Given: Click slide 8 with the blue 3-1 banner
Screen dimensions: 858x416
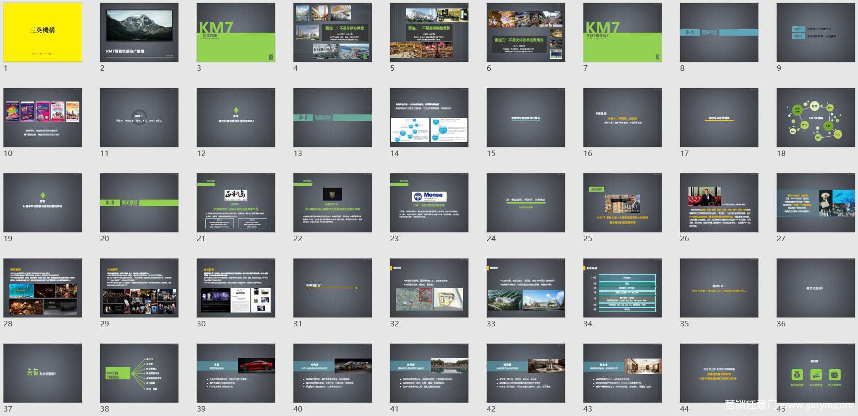Looking at the screenshot, I should coord(719,32).
